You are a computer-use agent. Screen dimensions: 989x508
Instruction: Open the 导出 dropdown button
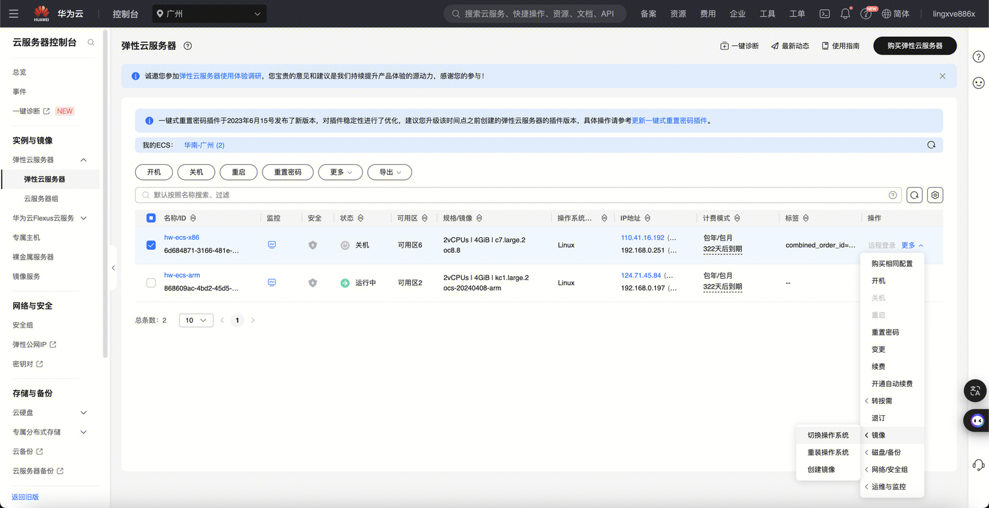tap(390, 172)
